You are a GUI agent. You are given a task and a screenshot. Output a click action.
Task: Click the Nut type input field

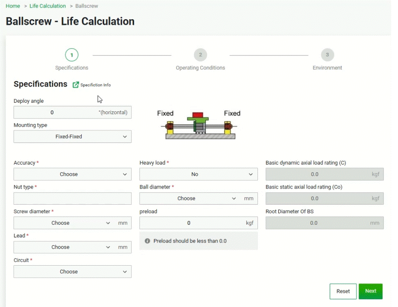tap(72, 198)
